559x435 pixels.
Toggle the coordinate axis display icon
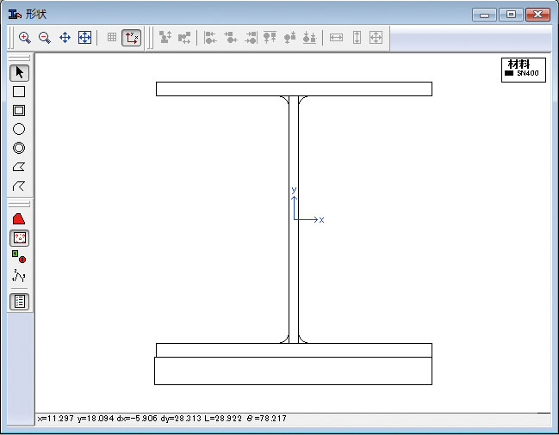pos(132,38)
